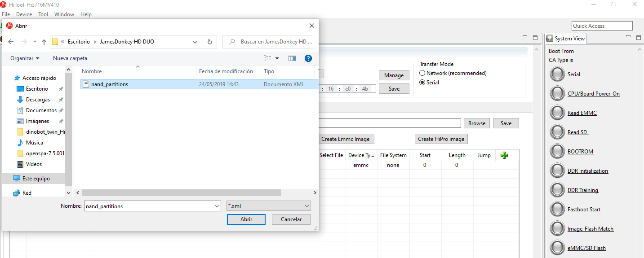This screenshot has width=644, height=258.
Task: Select Network (recommended) transfer mode
Action: point(422,73)
